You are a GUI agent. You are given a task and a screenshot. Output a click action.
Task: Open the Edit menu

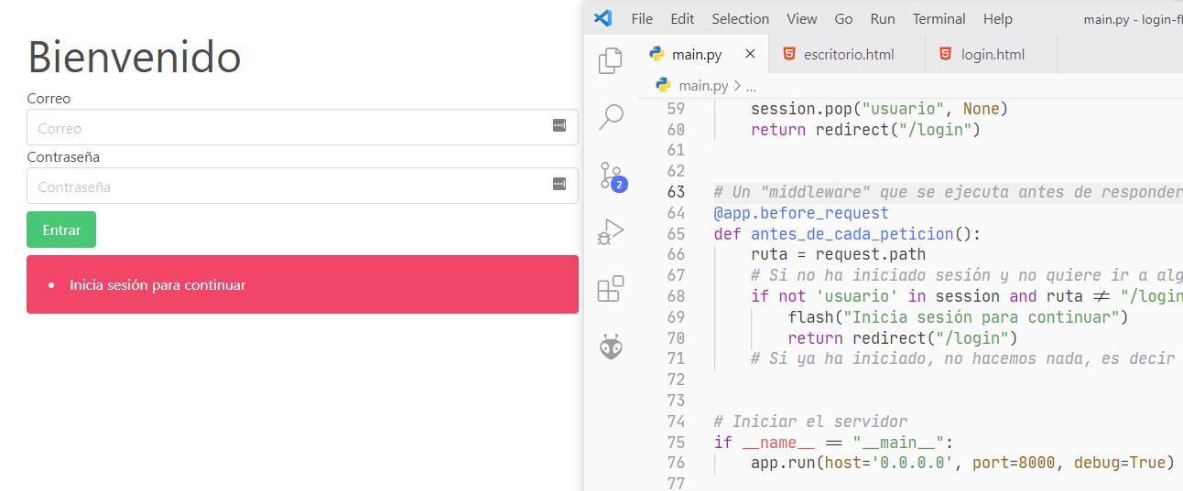click(682, 18)
